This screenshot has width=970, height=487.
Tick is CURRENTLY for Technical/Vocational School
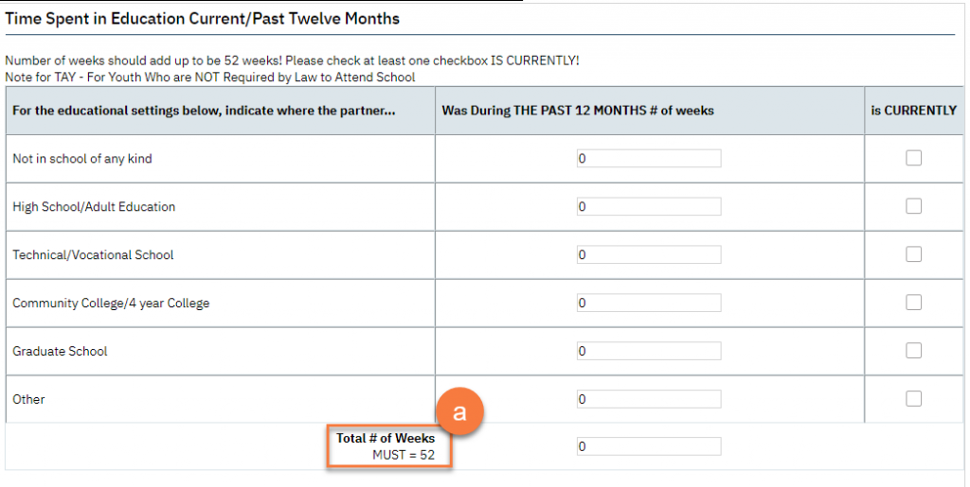(913, 254)
